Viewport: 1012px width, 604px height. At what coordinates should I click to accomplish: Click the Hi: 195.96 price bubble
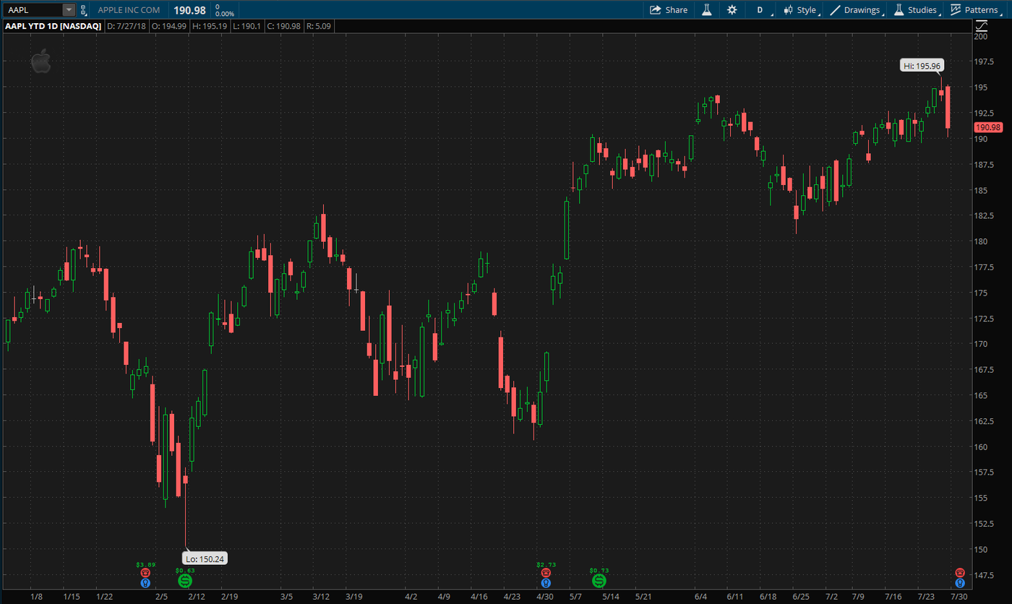tap(922, 65)
